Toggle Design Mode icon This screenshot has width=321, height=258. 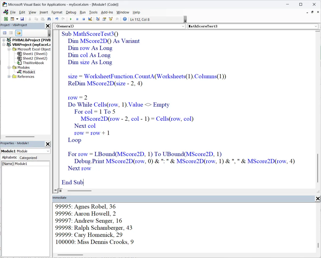90,19
